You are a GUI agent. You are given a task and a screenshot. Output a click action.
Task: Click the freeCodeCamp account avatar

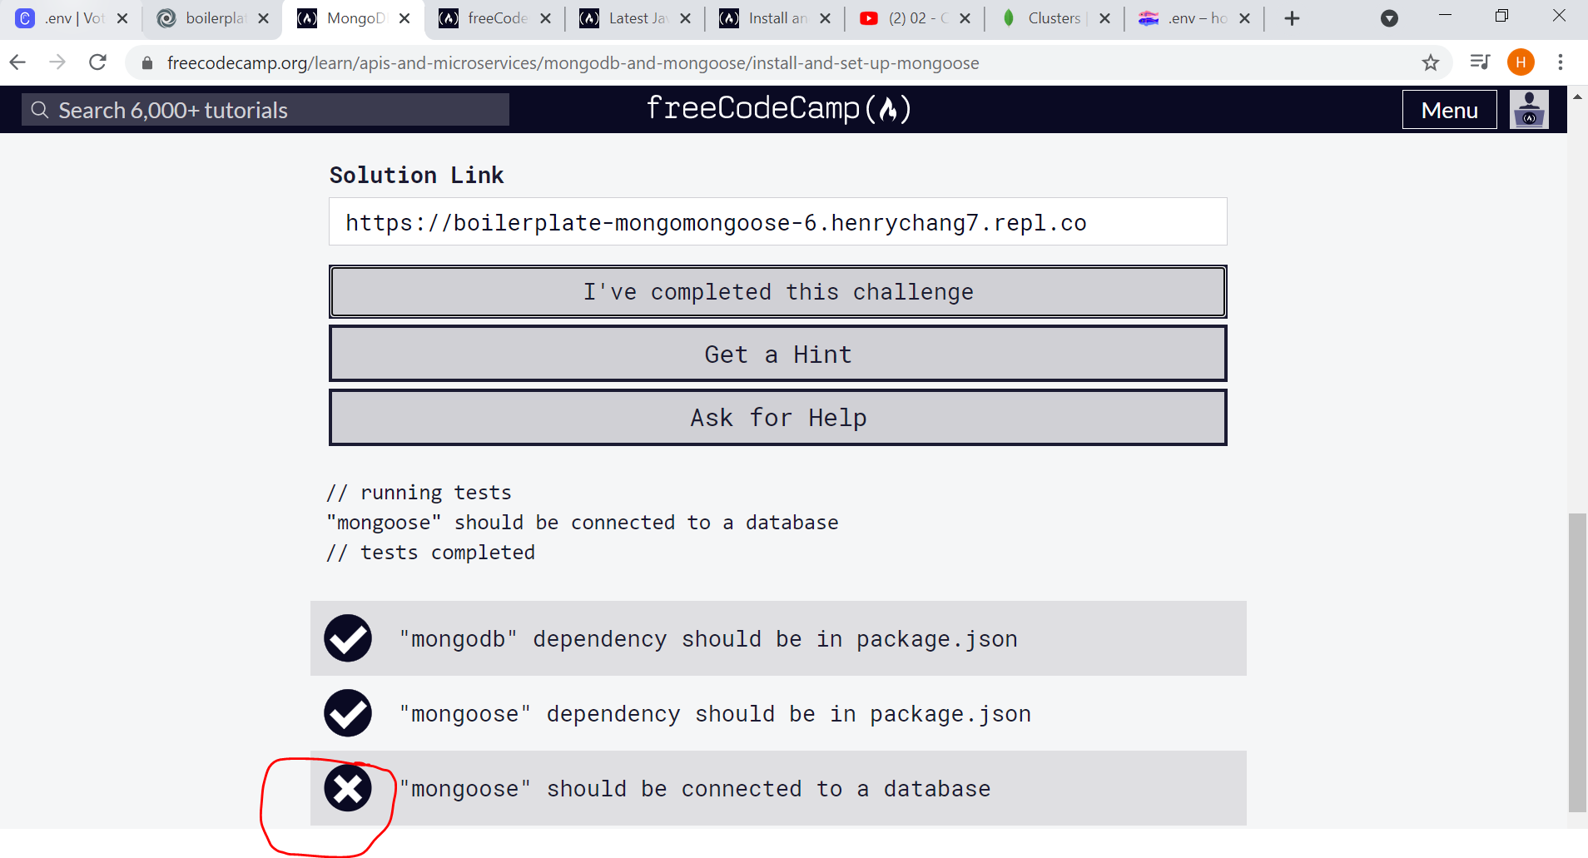tap(1529, 109)
